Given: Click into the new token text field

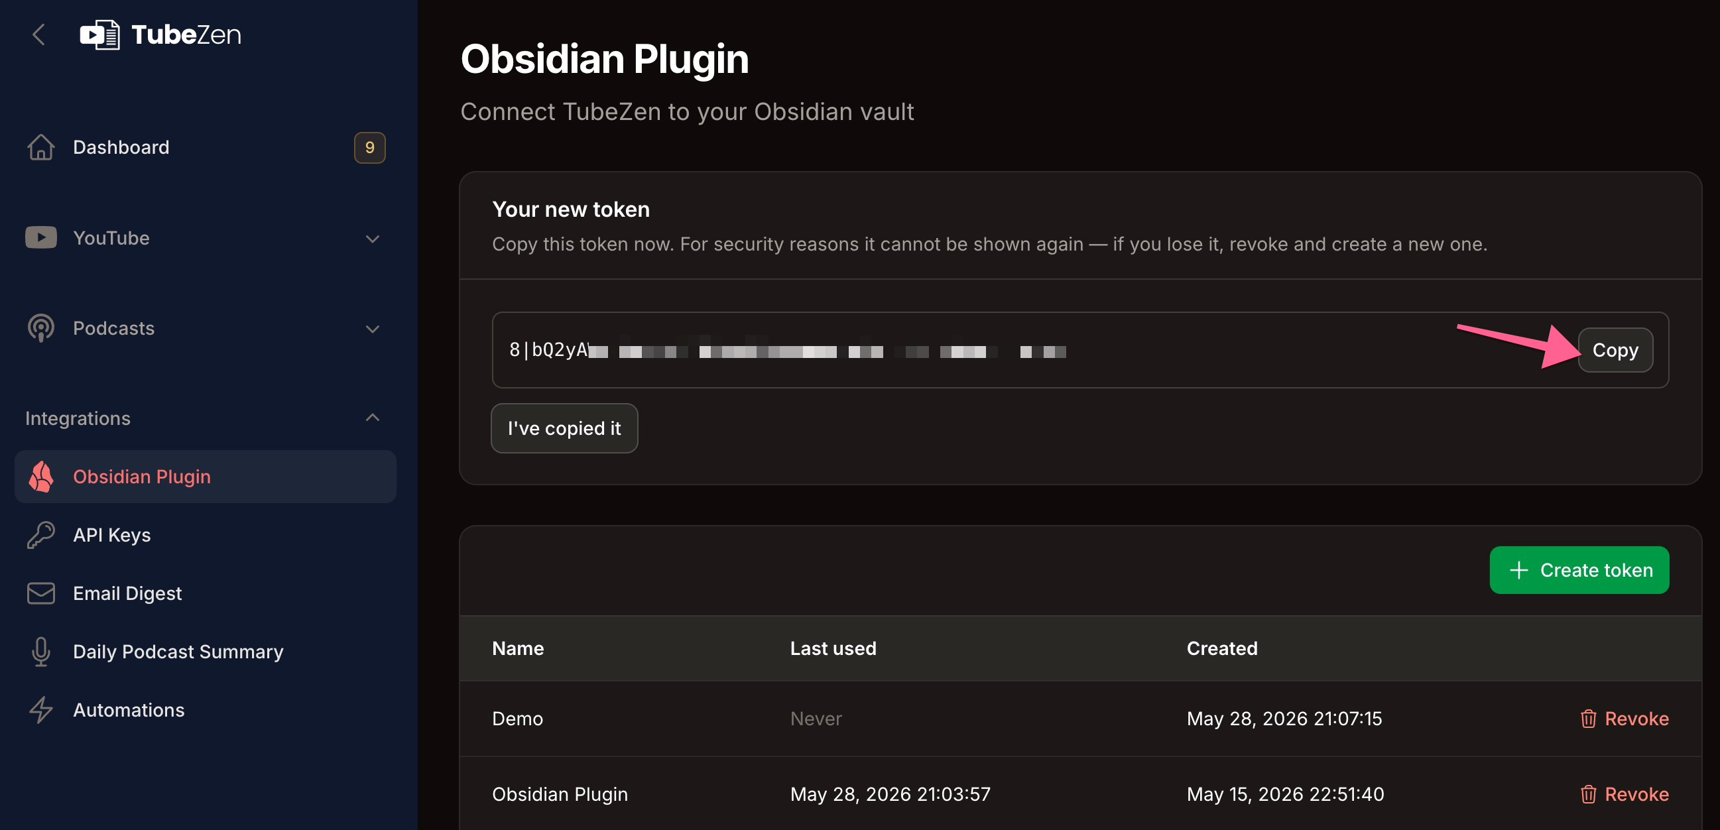Looking at the screenshot, I should pos(1035,350).
